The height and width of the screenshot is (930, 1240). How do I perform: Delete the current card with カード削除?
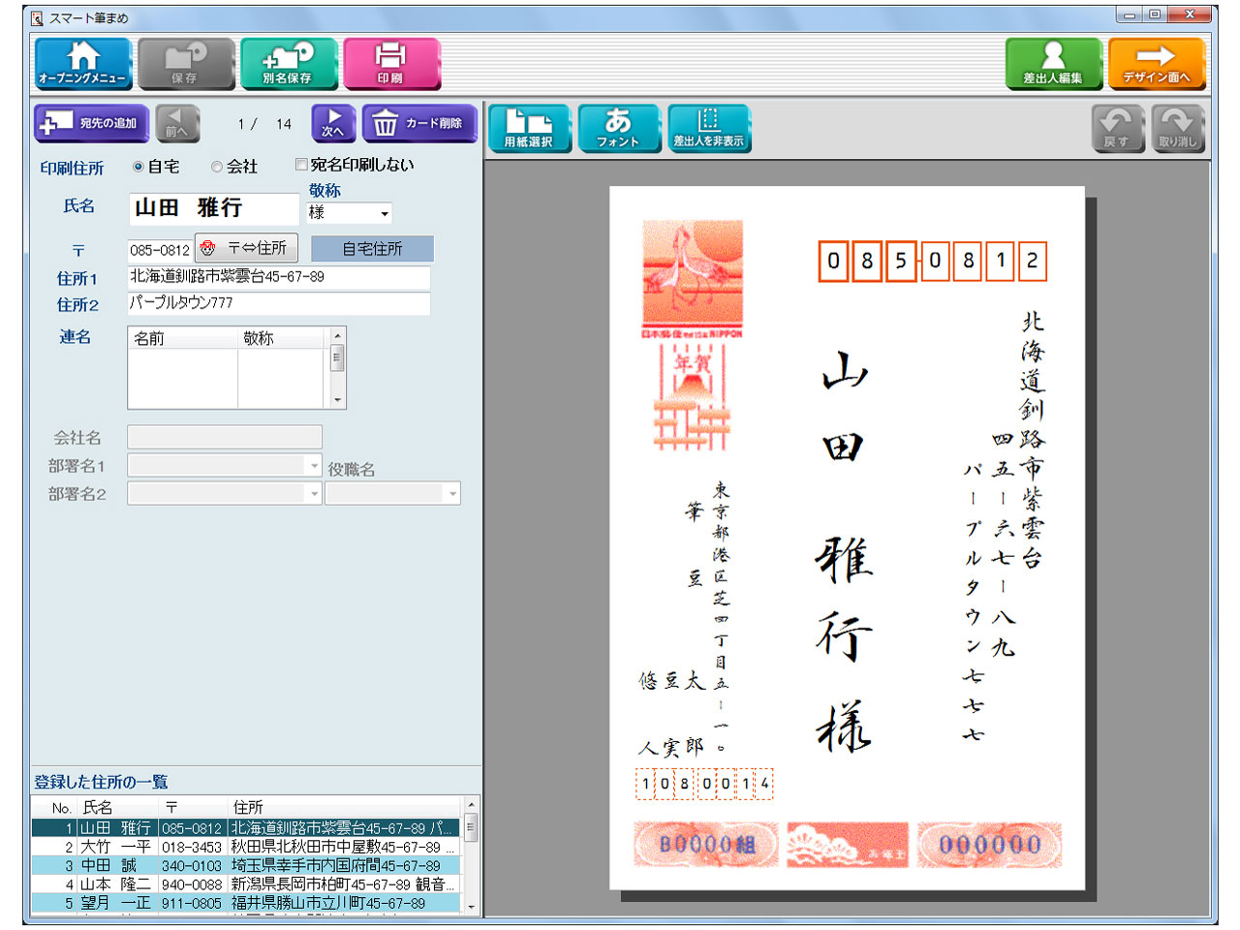pos(419,123)
